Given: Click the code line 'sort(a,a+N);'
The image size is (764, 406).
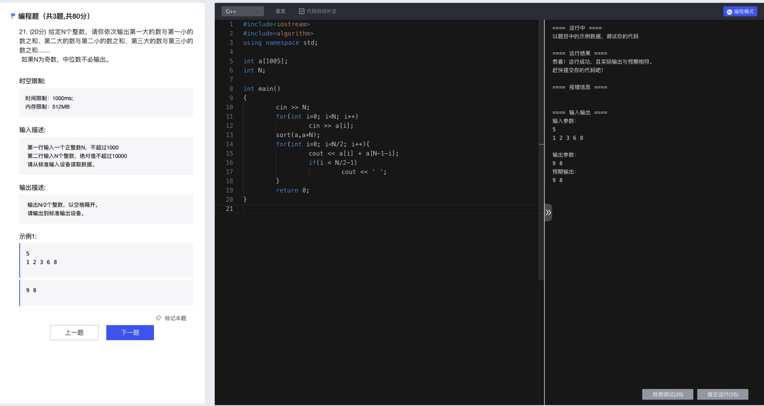Looking at the screenshot, I should click(x=298, y=135).
